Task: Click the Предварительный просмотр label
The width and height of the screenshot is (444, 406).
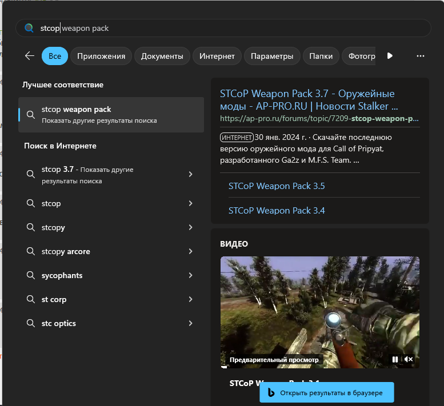Action: point(274,360)
